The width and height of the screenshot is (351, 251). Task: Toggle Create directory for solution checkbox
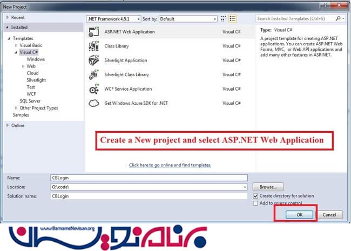[255, 195]
